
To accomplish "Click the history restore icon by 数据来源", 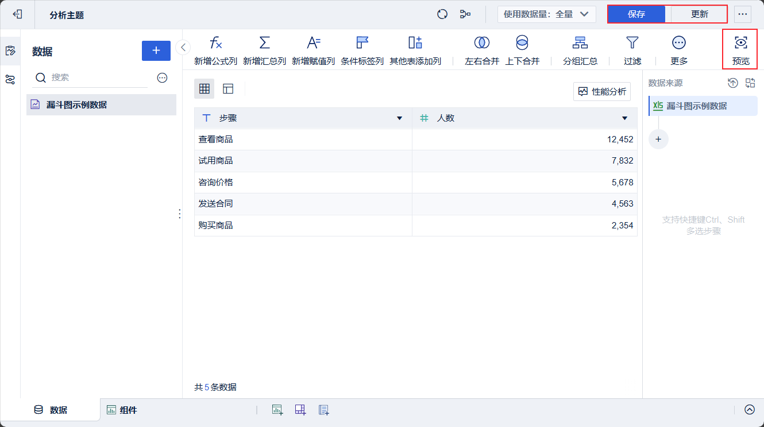I will (733, 83).
